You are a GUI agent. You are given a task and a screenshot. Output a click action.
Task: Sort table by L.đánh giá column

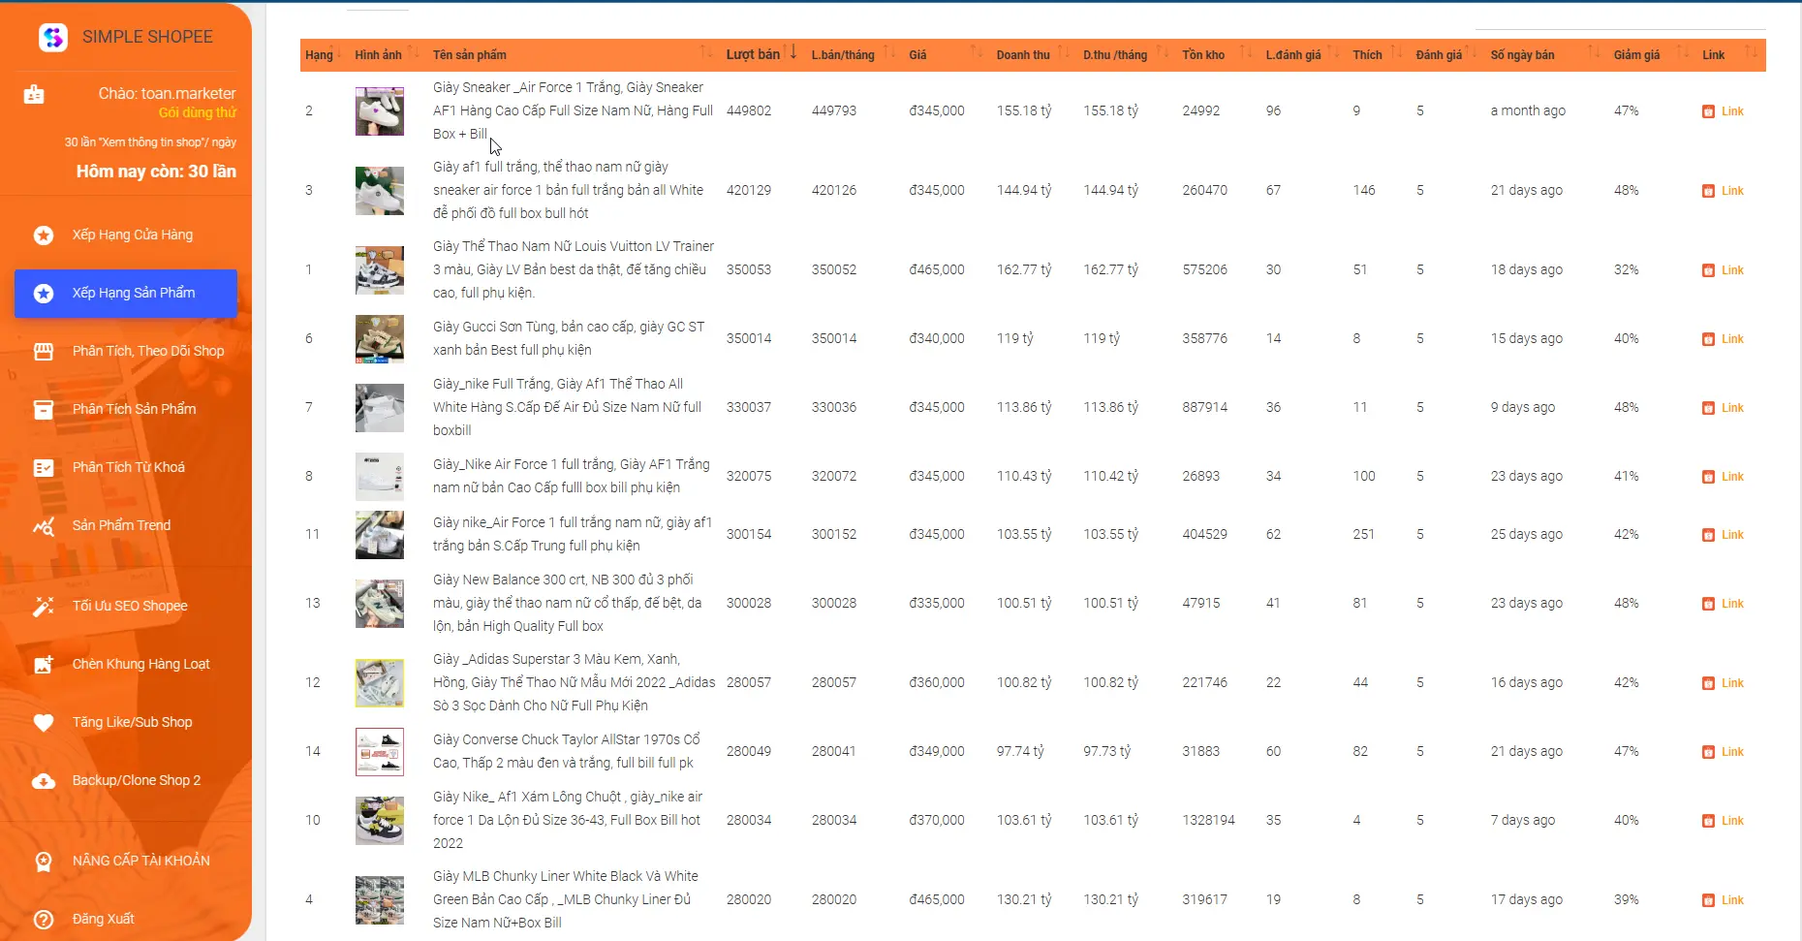pos(1302,55)
